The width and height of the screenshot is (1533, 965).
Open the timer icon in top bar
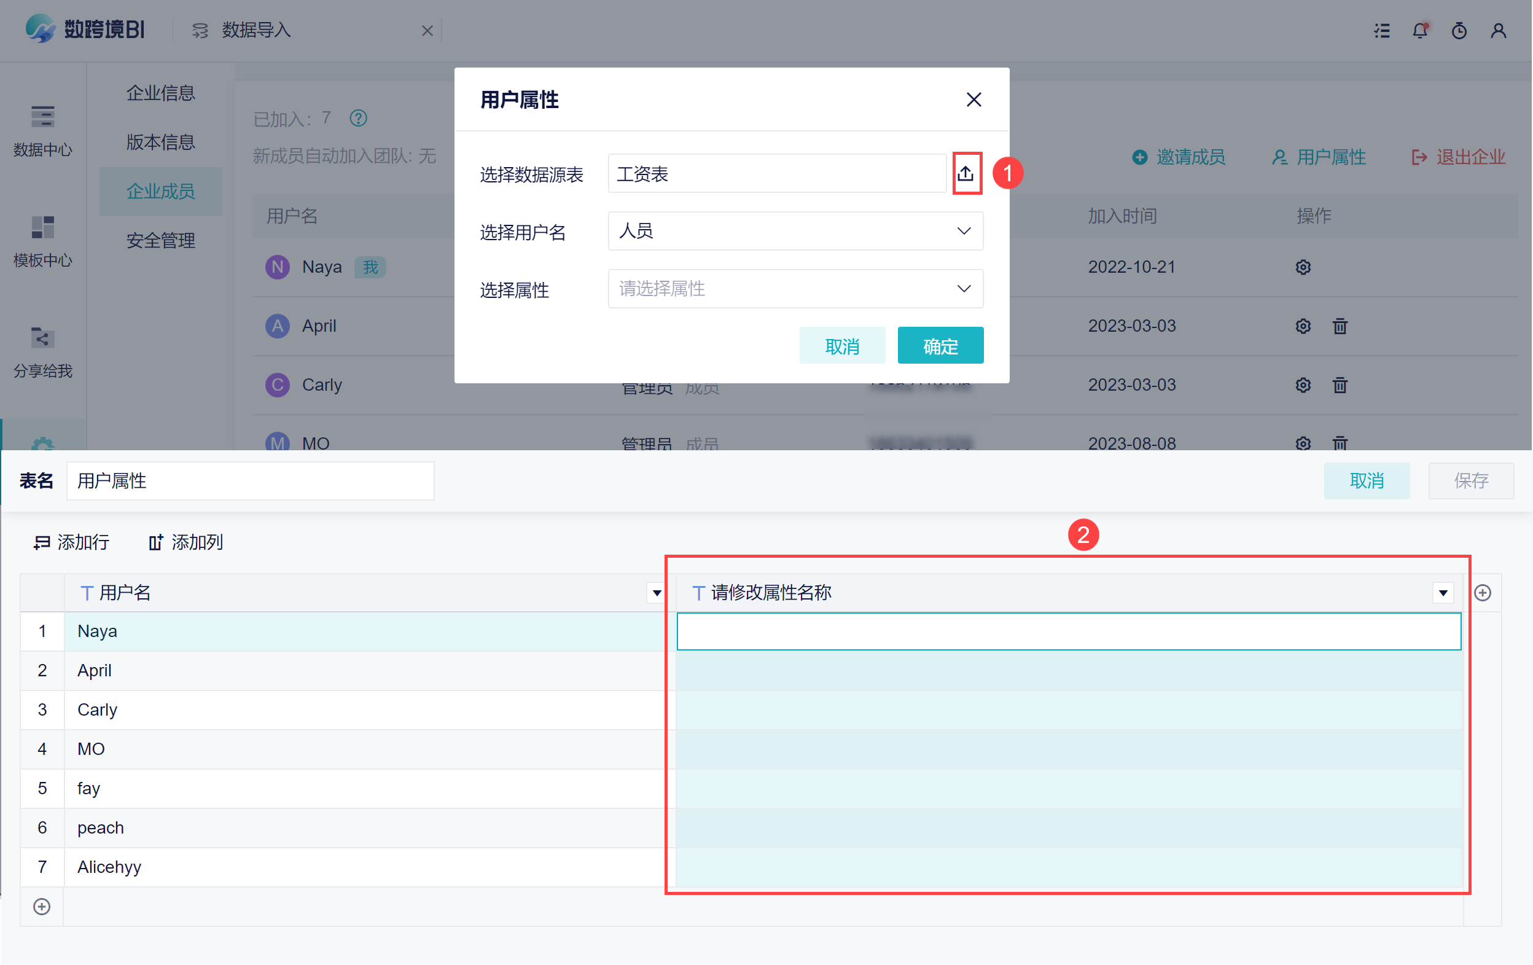point(1459,31)
